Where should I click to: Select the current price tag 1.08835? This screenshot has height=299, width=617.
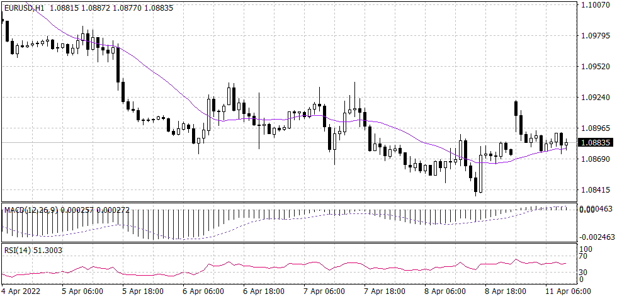pyautogui.click(x=595, y=143)
